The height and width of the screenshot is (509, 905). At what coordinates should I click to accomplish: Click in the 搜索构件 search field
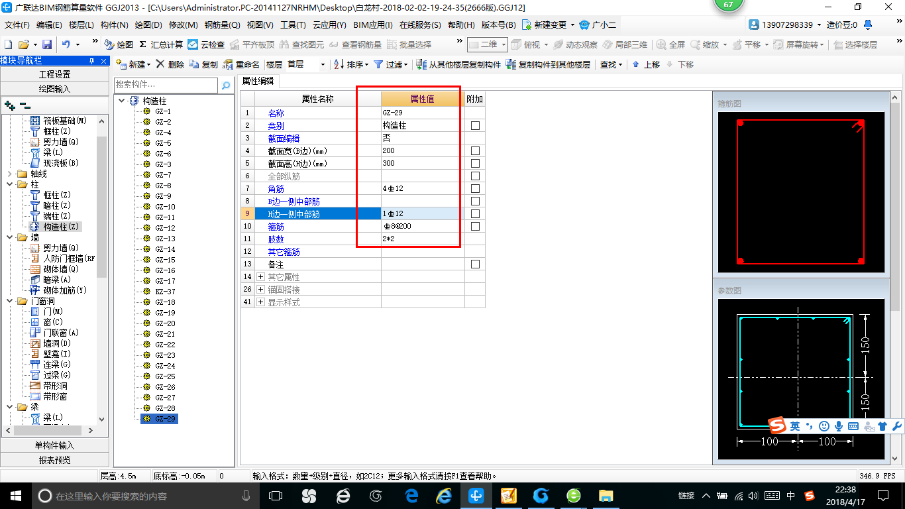click(x=166, y=85)
